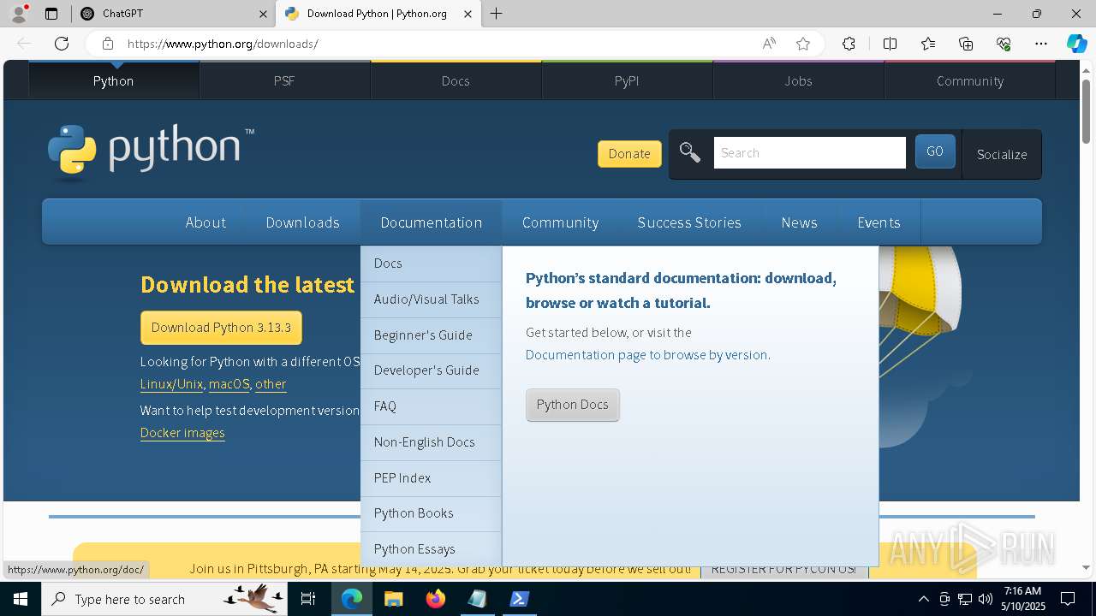Click the Python Docs button
The width and height of the screenshot is (1096, 616).
(572, 405)
